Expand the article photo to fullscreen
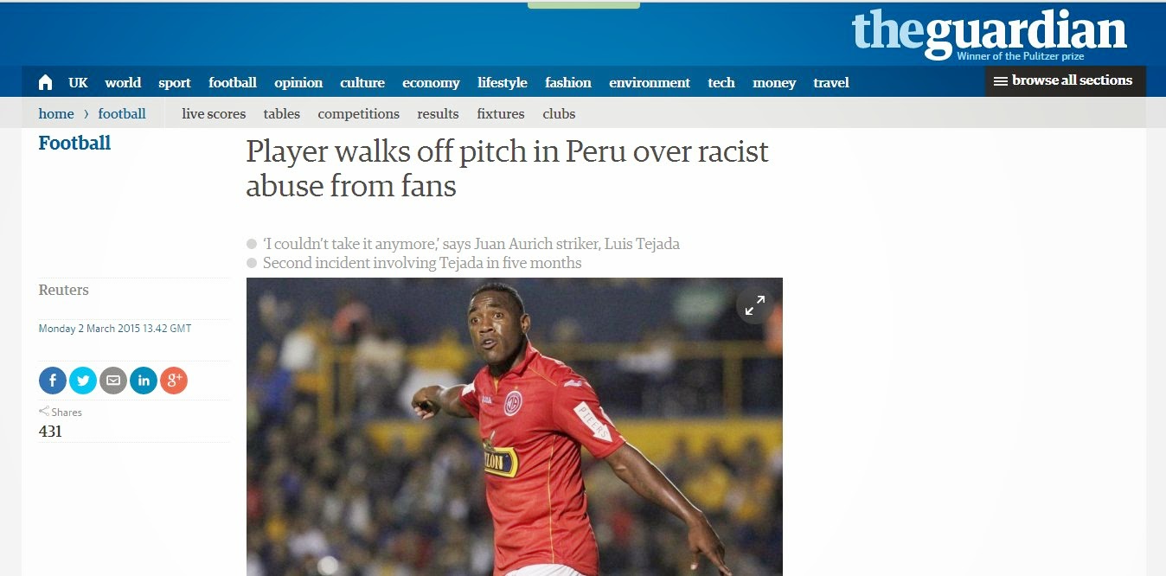The width and height of the screenshot is (1166, 576). coord(754,305)
